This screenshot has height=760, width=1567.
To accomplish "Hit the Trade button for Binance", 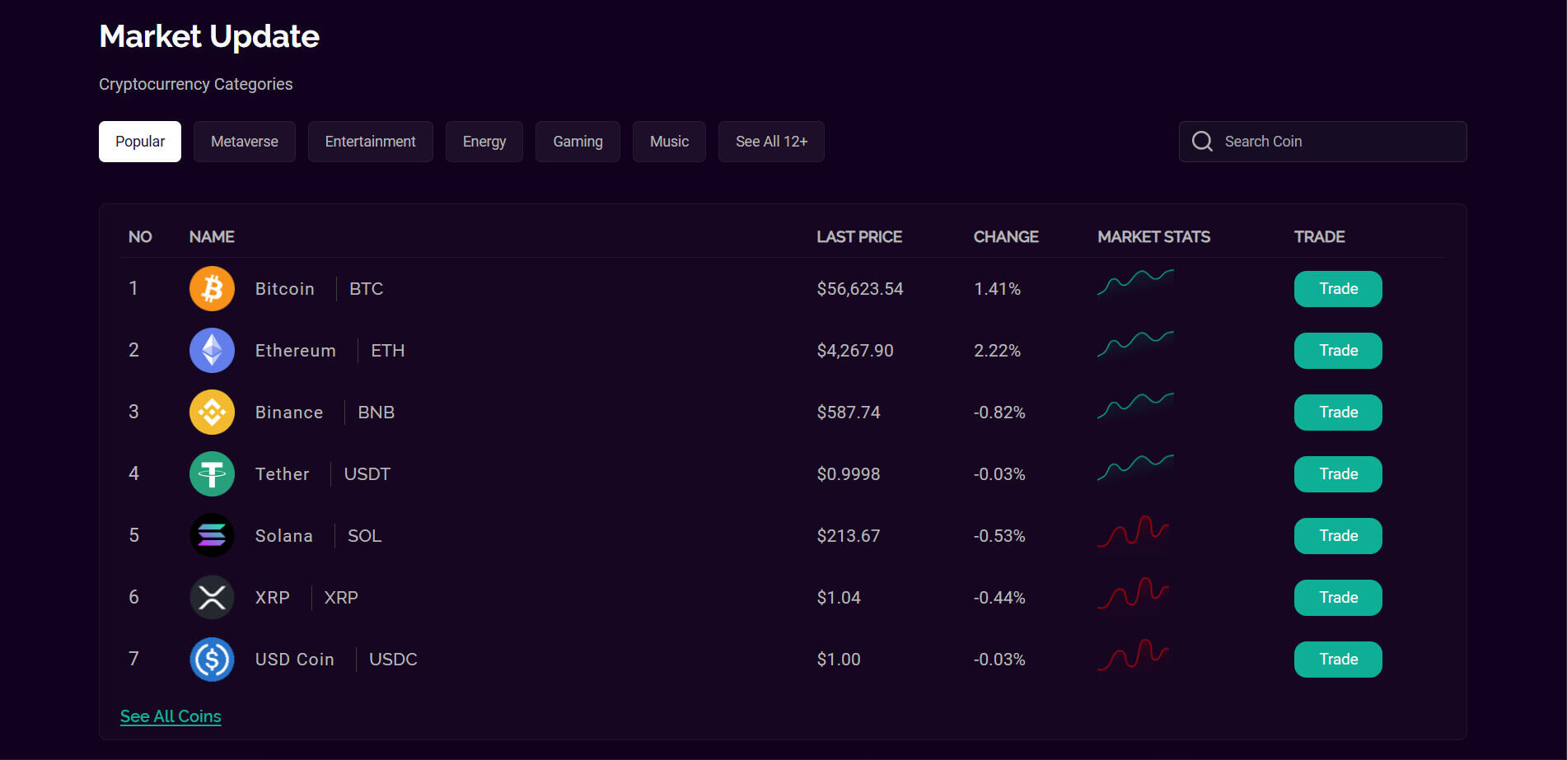I will (x=1338, y=413).
